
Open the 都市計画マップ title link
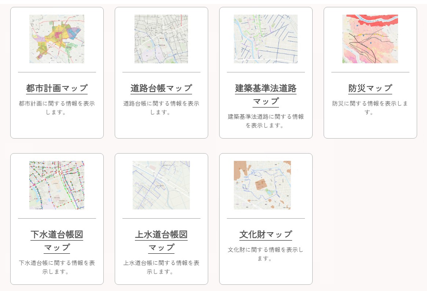point(57,88)
